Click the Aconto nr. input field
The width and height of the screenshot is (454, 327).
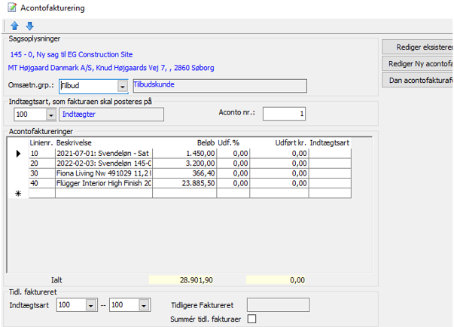284,114
